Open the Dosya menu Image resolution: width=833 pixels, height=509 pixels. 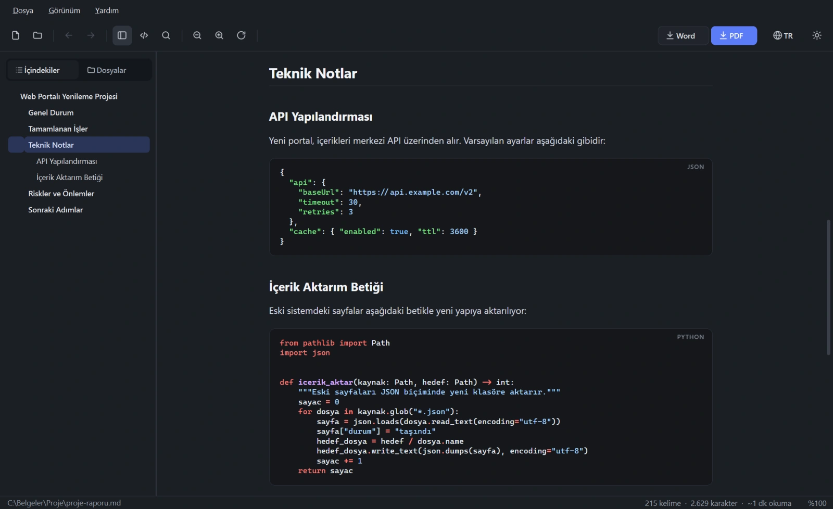[23, 10]
